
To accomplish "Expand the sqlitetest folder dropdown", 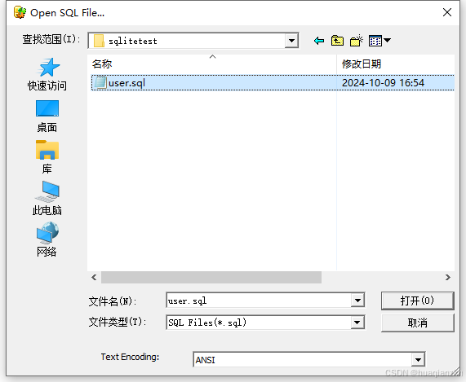I will click(291, 41).
